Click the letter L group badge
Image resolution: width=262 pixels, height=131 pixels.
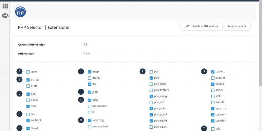coord(81,100)
